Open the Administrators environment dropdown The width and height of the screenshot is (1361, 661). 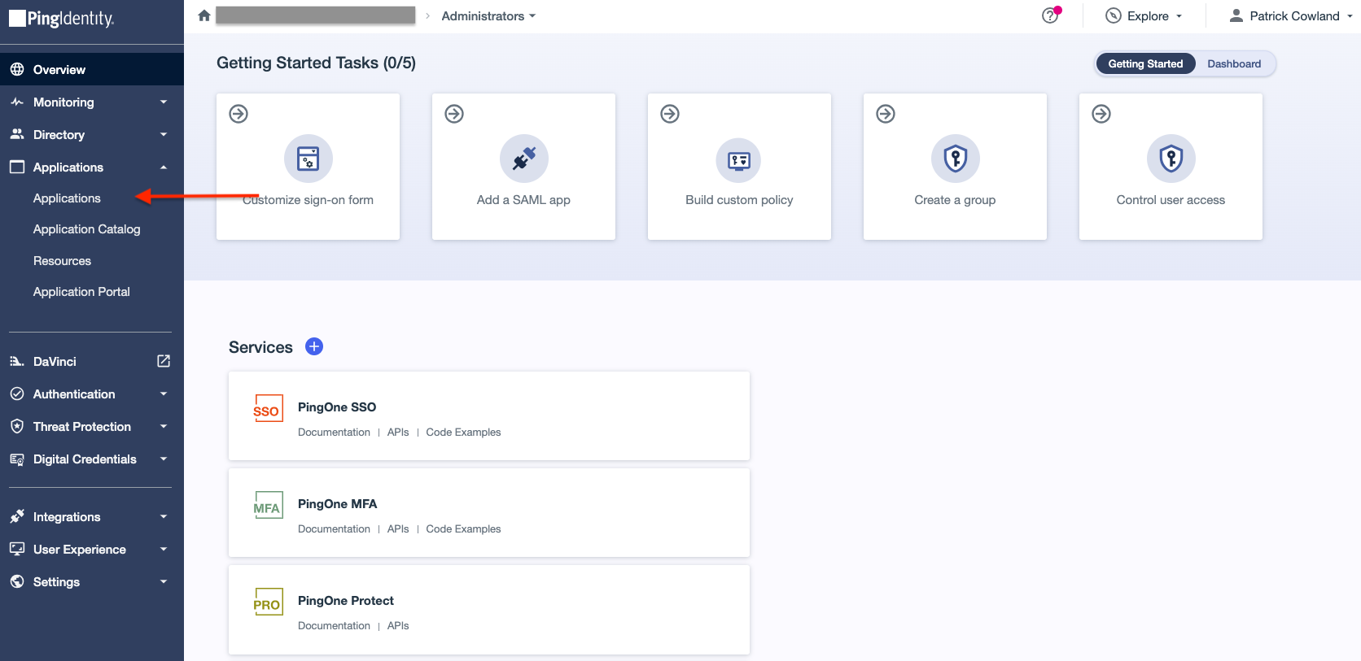point(488,16)
